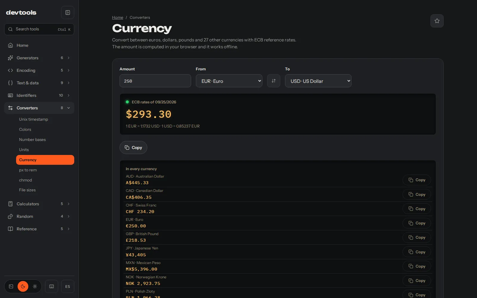Copy the Australian Dollar amount
This screenshot has width=477, height=298.
[416, 180]
